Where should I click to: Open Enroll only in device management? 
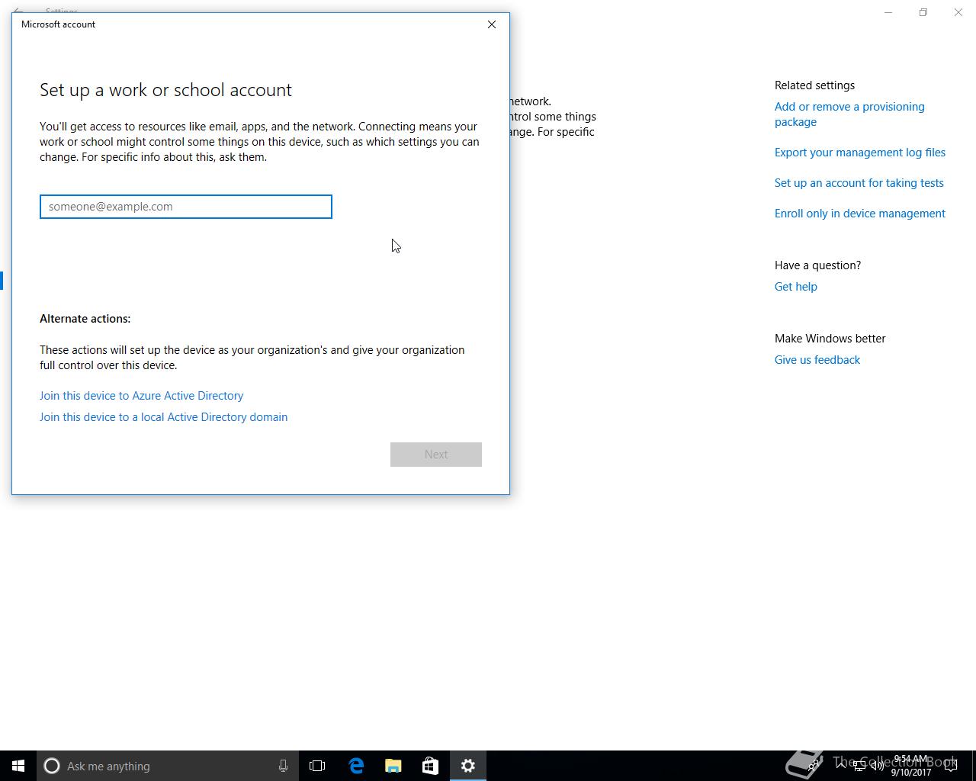[x=860, y=214]
